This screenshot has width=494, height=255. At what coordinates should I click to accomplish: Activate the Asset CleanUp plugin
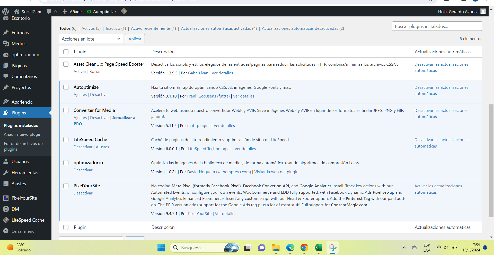(80, 72)
